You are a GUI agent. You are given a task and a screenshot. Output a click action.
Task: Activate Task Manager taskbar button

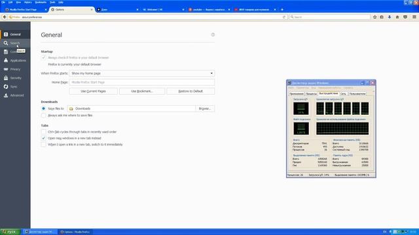click(x=40, y=232)
